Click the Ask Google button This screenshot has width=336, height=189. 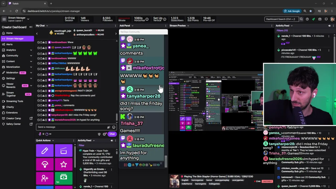point(292,11)
